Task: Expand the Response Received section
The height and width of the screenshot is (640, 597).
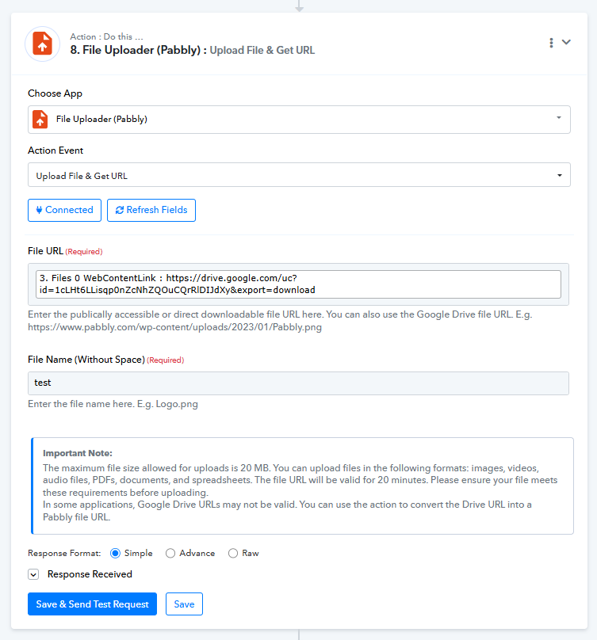Action: (33, 575)
